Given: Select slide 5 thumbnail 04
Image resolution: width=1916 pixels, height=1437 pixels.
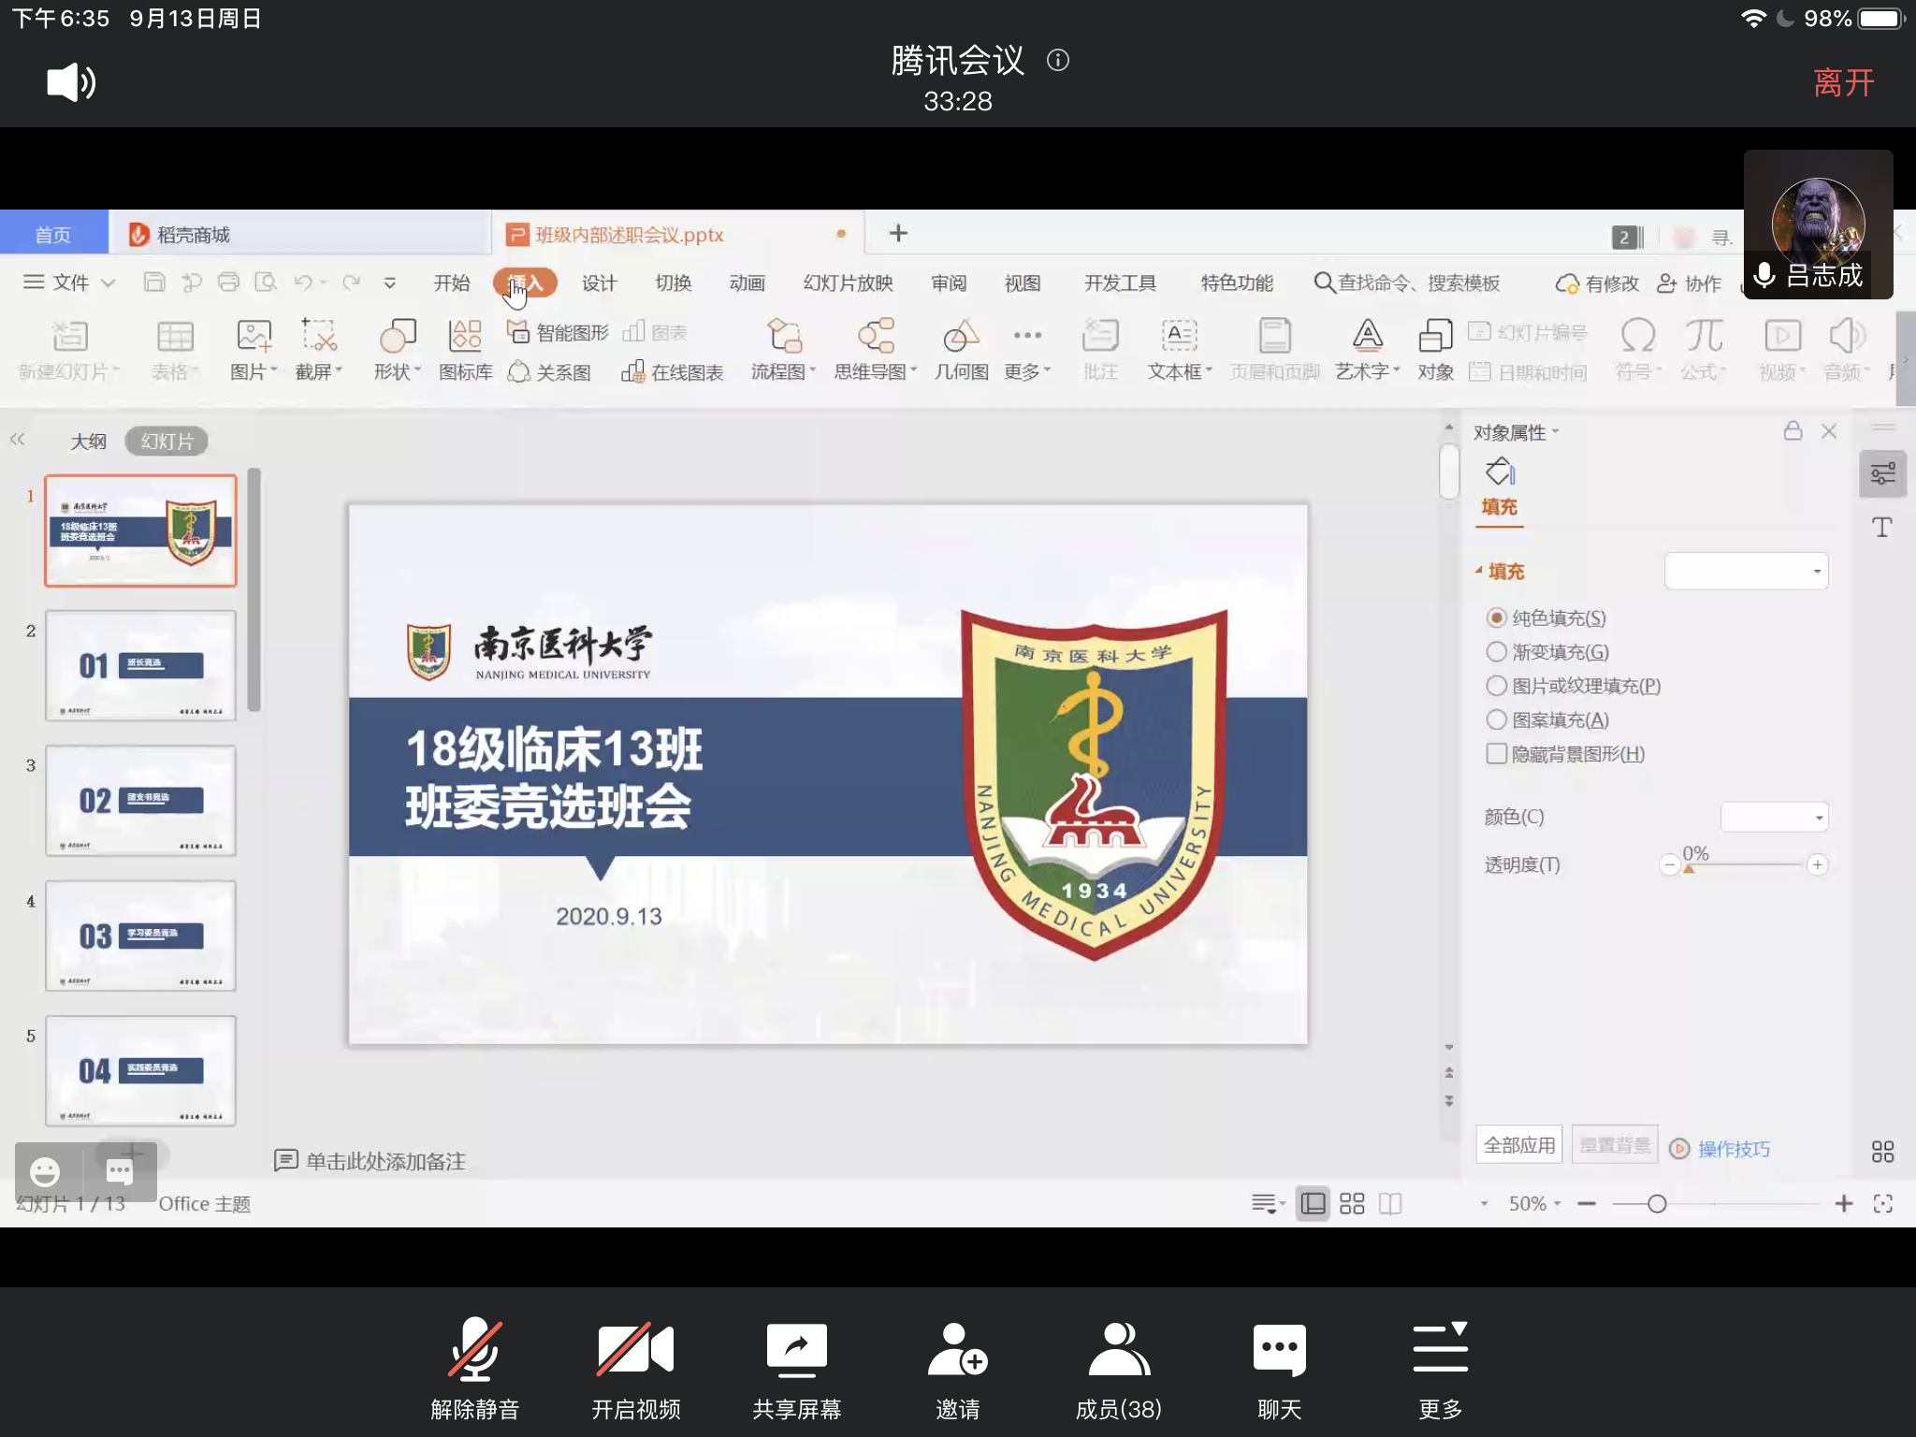Looking at the screenshot, I should pyautogui.click(x=140, y=1070).
